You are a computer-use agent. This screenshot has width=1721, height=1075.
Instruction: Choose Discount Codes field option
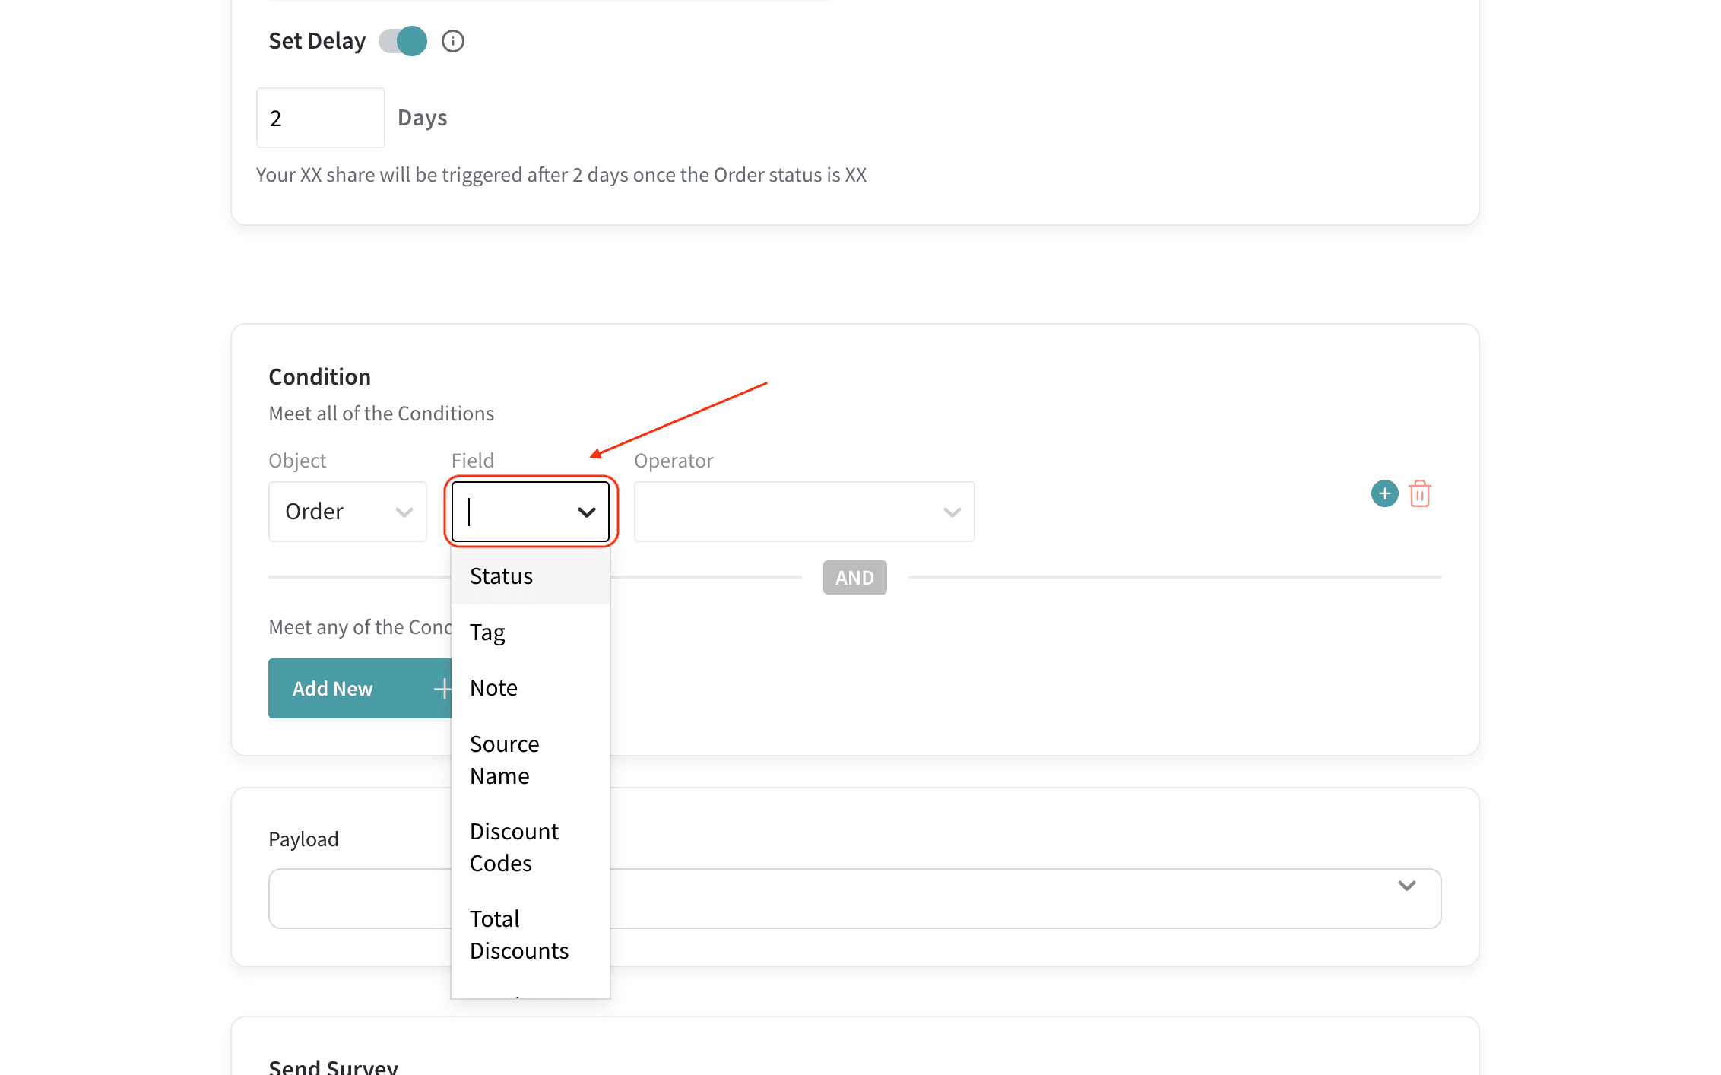[514, 847]
